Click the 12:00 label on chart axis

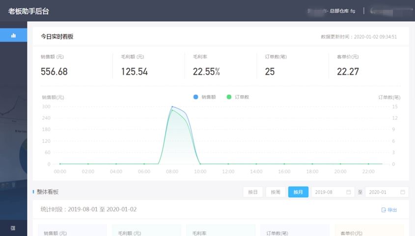(228, 172)
